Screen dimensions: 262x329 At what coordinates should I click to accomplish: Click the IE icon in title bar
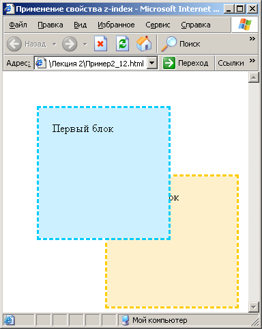[9, 9]
